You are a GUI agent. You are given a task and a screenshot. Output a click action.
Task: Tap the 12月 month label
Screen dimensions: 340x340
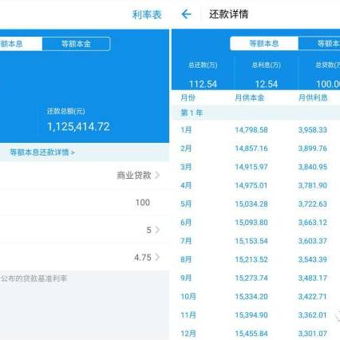coord(188,334)
